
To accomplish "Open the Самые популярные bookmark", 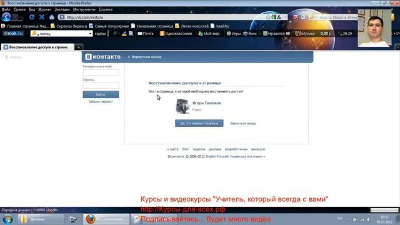I will [x=109, y=26].
